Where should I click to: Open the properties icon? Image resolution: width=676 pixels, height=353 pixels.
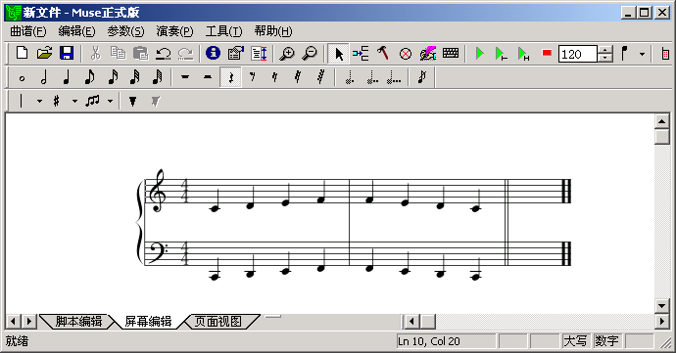pos(236,54)
